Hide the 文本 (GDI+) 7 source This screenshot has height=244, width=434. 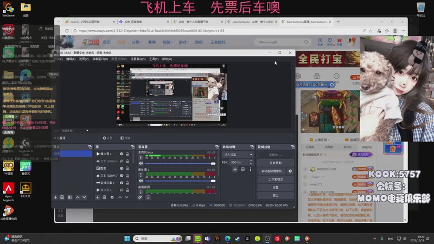pos(122,175)
